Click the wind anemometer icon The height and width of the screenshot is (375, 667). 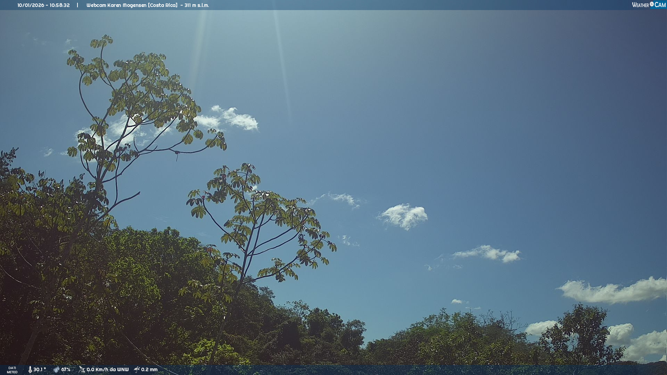click(x=82, y=369)
